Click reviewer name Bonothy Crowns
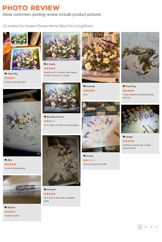This screenshot has height=242, width=162. click(55, 117)
